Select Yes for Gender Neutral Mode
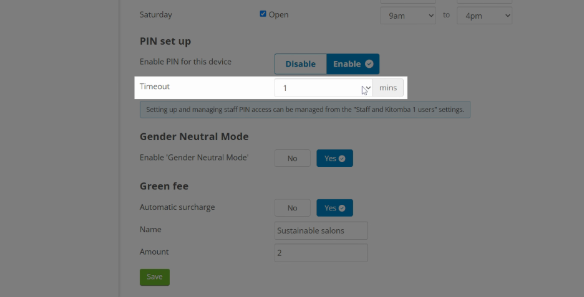 [x=334, y=158]
